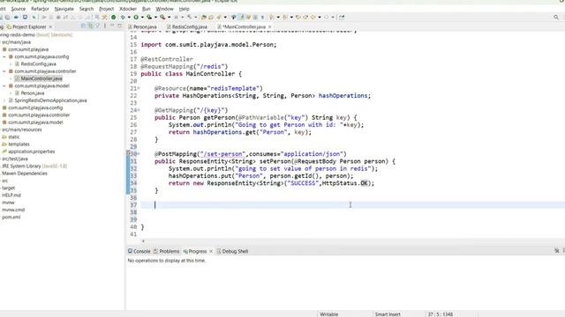Image resolution: width=565 pixels, height=317 pixels.
Task: Collapse the com.sumit.playjava.model package with Person.java
Action: pos(4,86)
